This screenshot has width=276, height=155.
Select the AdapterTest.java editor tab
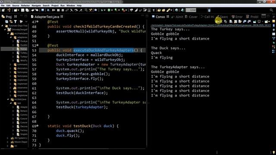click(x=47, y=17)
